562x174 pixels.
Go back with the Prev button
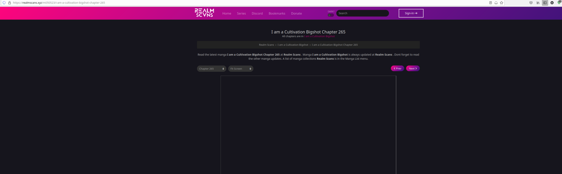pyautogui.click(x=397, y=68)
